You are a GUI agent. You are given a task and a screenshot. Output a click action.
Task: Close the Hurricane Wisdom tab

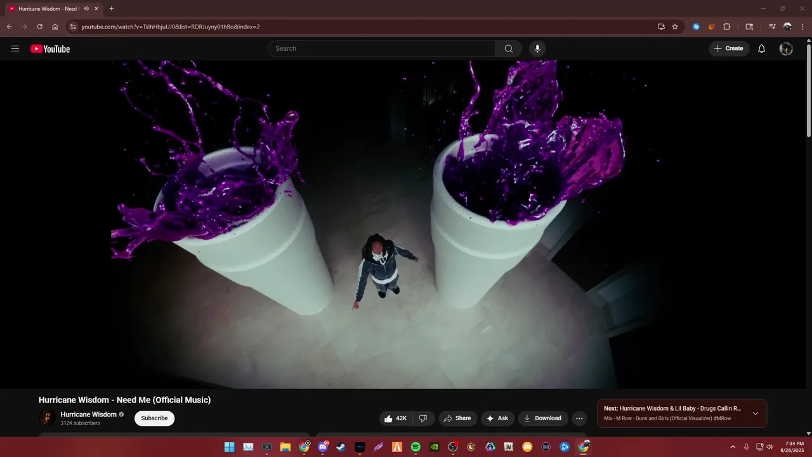96,9
